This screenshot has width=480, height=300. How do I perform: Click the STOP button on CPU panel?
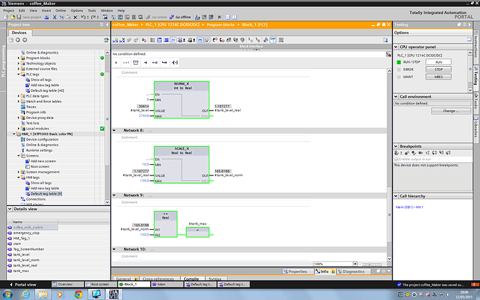tap(438, 69)
